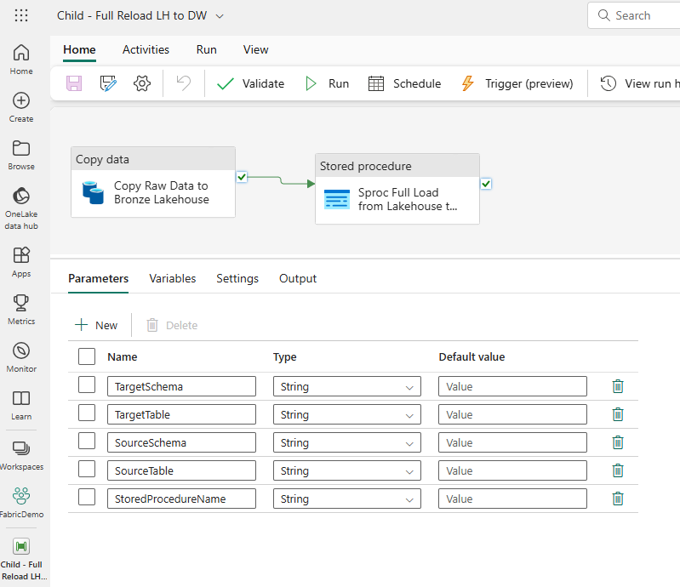Click the parameters Delete button
680x587 pixels.
(x=172, y=325)
